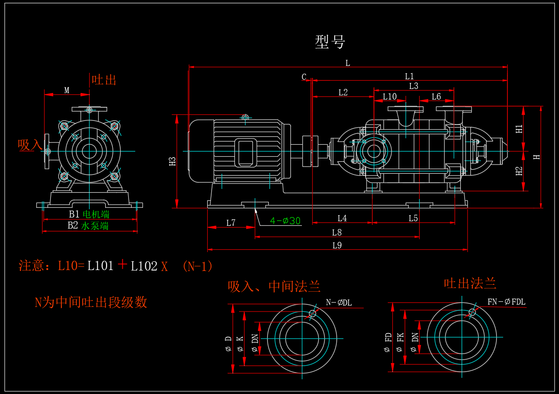The width and height of the screenshot is (559, 394).
Task: Select the 吐出 label above the pump end view
Action: [x=104, y=80]
